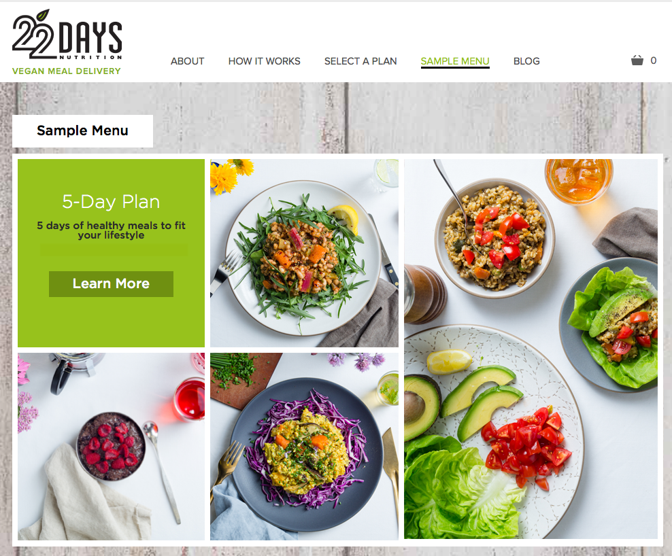Select the Sample Menu nav link
This screenshot has height=556, width=672.
(x=455, y=61)
